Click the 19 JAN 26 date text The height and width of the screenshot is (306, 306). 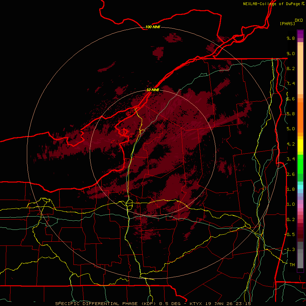coord(218,304)
